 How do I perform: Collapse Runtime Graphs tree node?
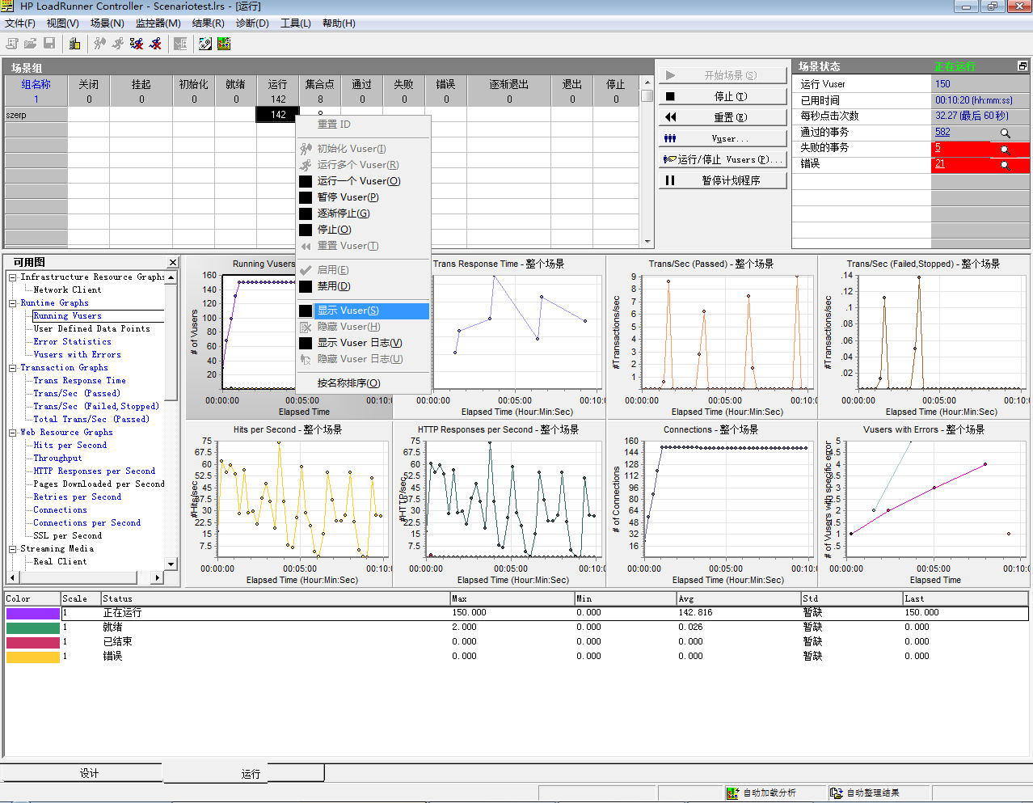click(13, 303)
